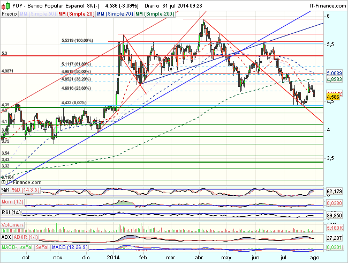Click the IT-Finance.com copyright text at chart bottom
This screenshot has height=263, width=348.
point(21,182)
